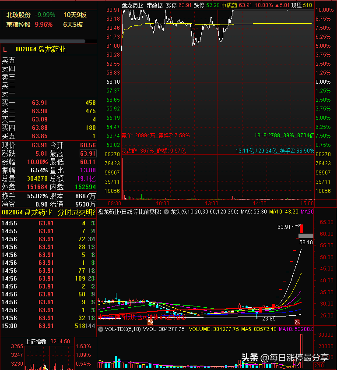The height and width of the screenshot is (370, 337).
Task: Click the 内盘 value 152594
Action: click(x=85, y=187)
